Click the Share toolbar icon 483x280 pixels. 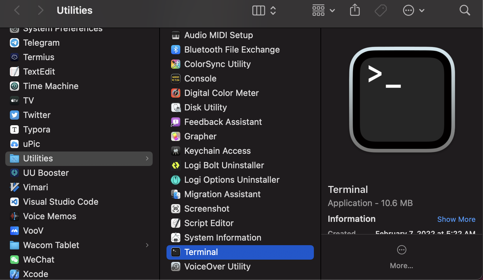(355, 10)
